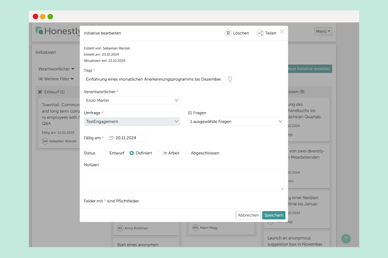Viewport: 388px width, 258px height.
Task: Open the Verantwortlicher dropdown showing Enzo Martin
Action: point(132,101)
